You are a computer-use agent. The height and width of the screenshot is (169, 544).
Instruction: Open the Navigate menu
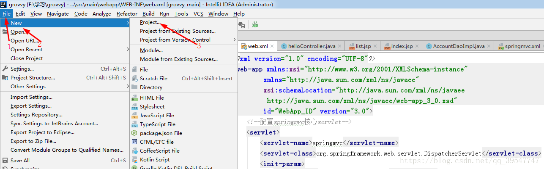pos(58,14)
